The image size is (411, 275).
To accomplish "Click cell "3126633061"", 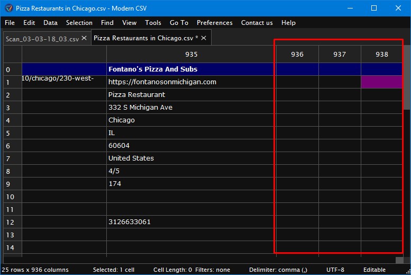I will tap(191, 222).
